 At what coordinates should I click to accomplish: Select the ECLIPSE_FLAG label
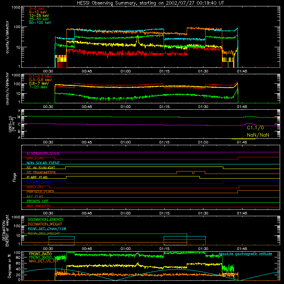click(39, 182)
